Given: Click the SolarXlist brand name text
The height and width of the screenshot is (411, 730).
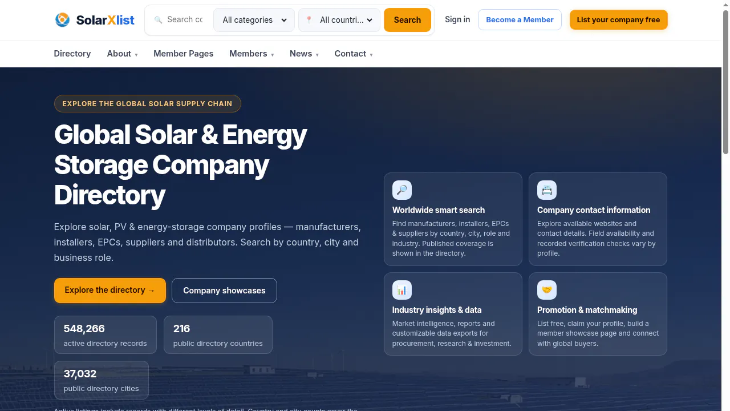Looking at the screenshot, I should pyautogui.click(x=106, y=20).
